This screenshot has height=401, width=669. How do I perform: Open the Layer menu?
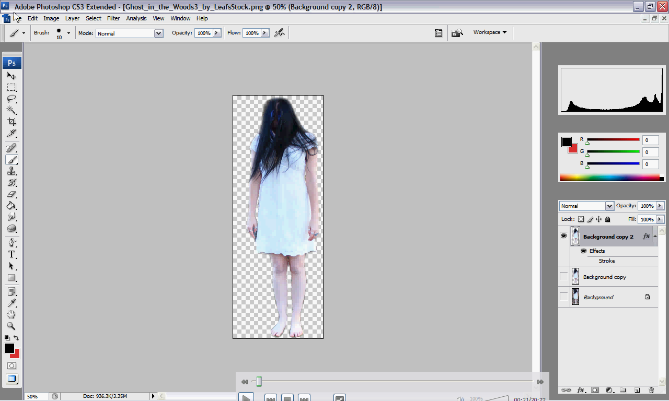72,18
